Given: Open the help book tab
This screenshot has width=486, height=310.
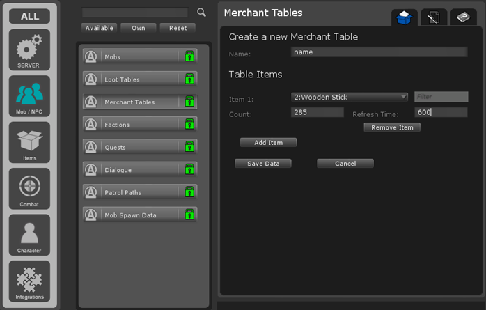Looking at the screenshot, I should click(x=463, y=18).
